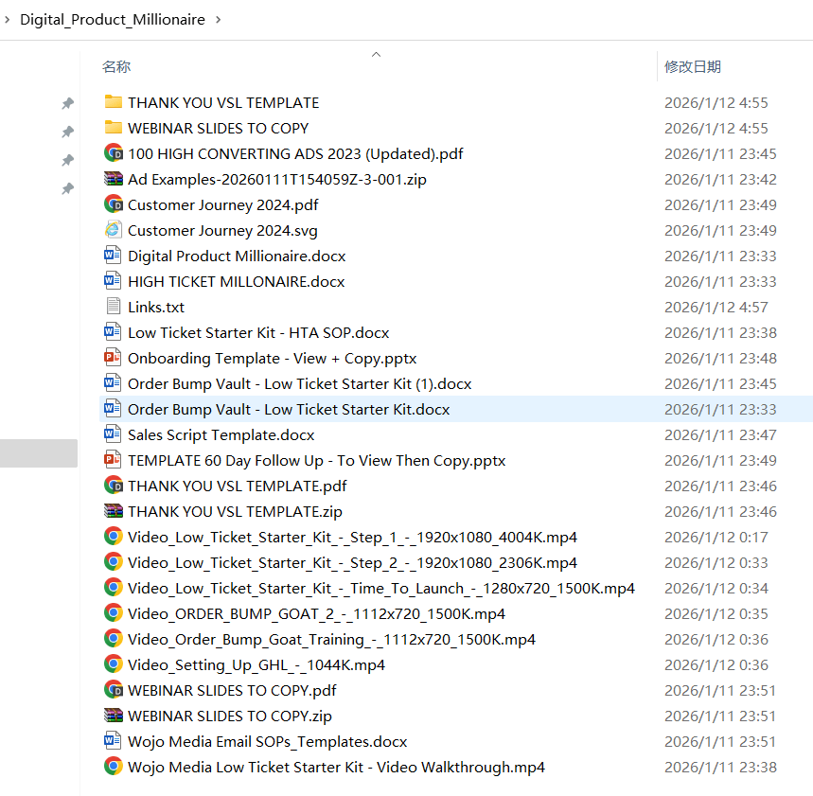Sort files by the 名称 column header
This screenshot has width=813, height=796.
[116, 67]
